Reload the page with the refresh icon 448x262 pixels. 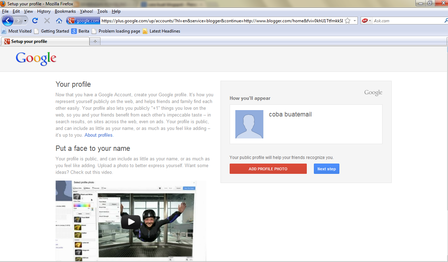coord(35,21)
